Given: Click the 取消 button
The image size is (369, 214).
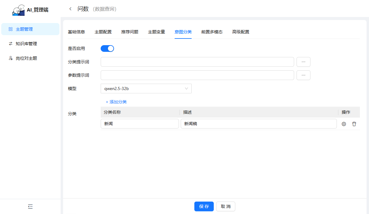Looking at the screenshot, I should tap(226, 206).
